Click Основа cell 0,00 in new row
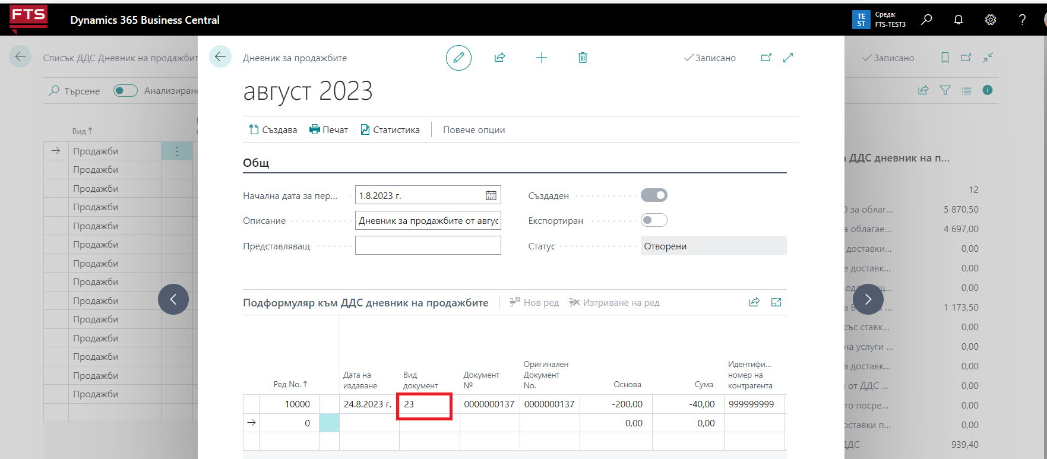Screen dimensions: 1047x459 tap(616, 423)
